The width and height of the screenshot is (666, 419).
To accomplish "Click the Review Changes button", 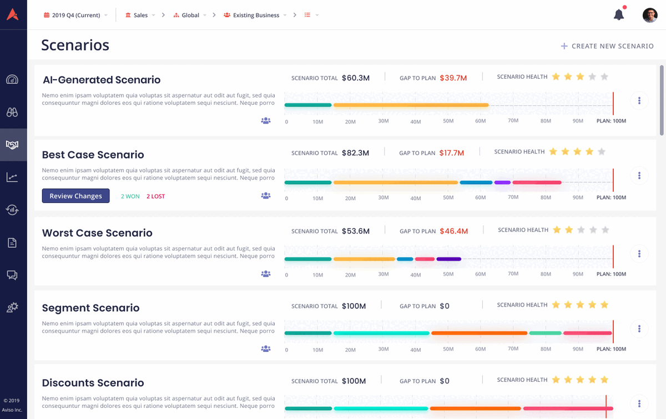I will click(75, 196).
